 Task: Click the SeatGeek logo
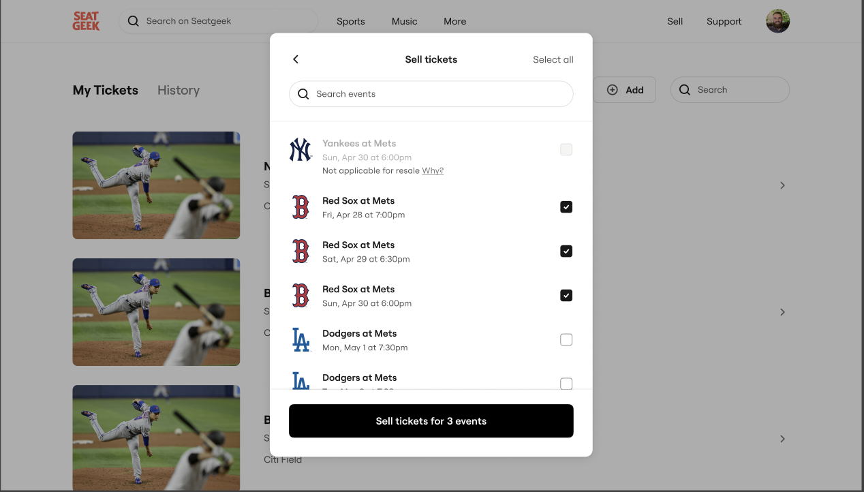[87, 21]
